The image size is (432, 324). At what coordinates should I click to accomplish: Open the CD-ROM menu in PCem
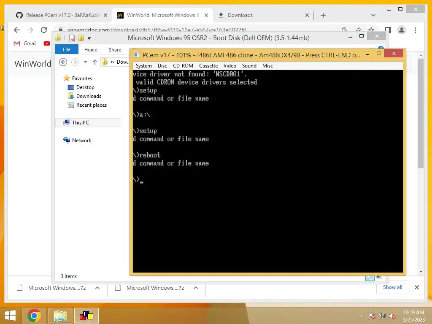pos(183,65)
